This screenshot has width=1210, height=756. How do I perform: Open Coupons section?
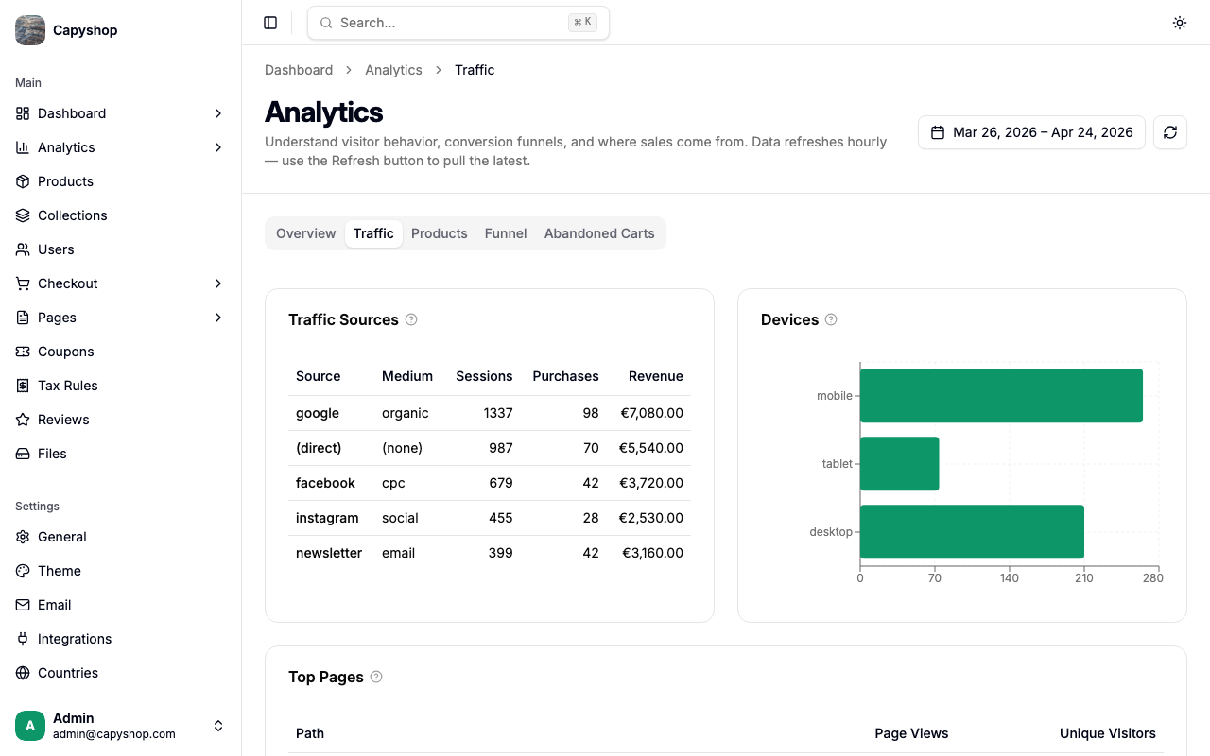coord(121,352)
